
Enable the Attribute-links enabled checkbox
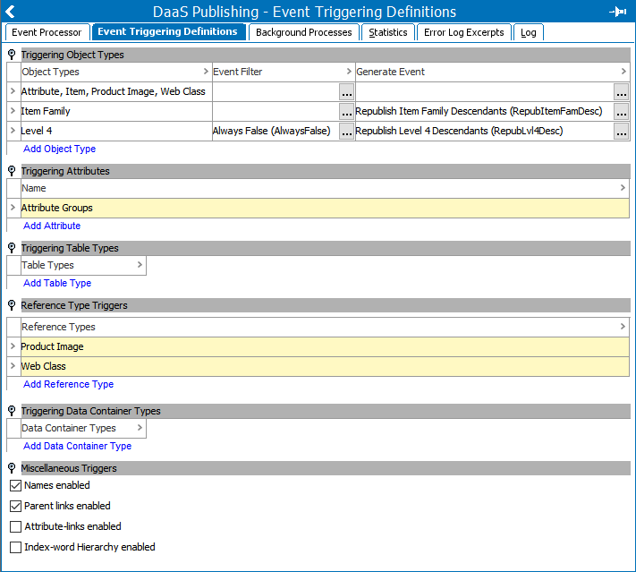(15, 527)
